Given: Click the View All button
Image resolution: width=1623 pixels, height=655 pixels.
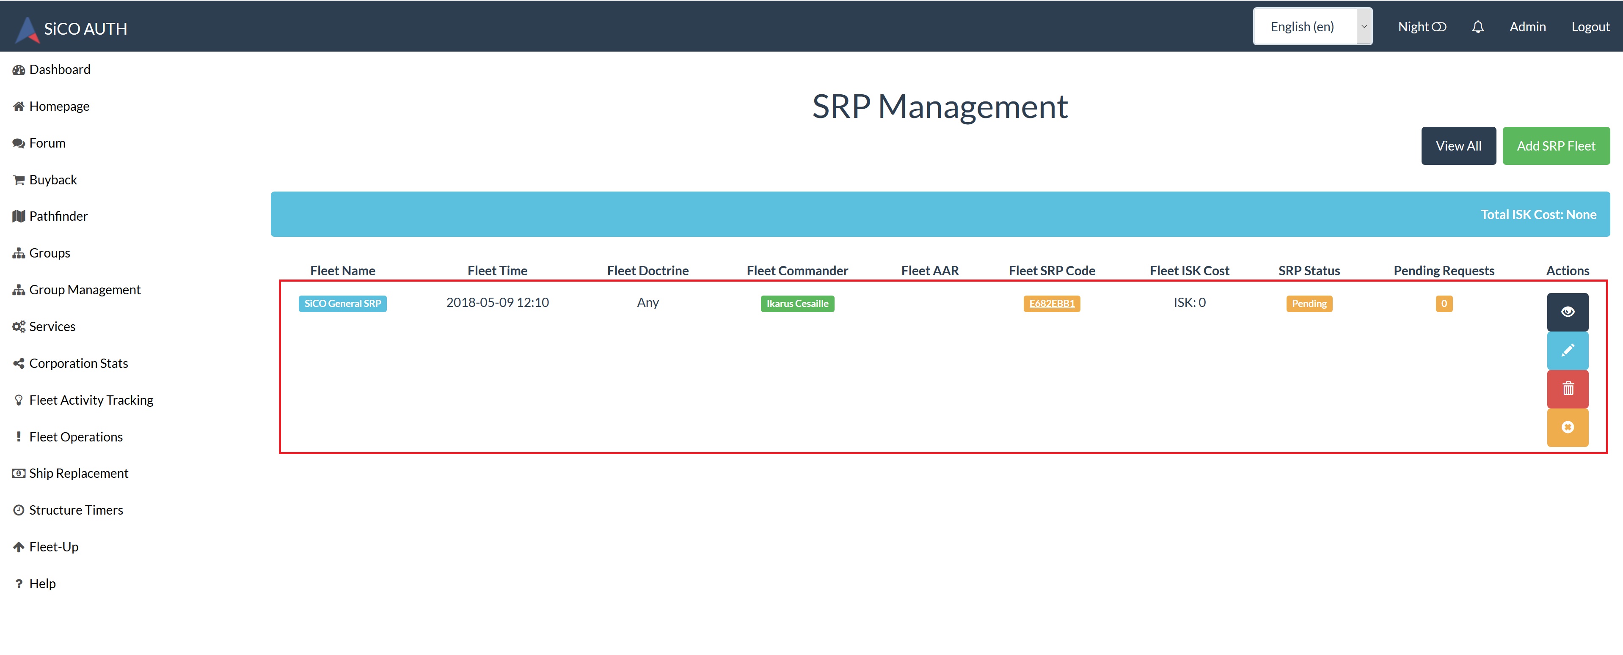Looking at the screenshot, I should 1458,146.
